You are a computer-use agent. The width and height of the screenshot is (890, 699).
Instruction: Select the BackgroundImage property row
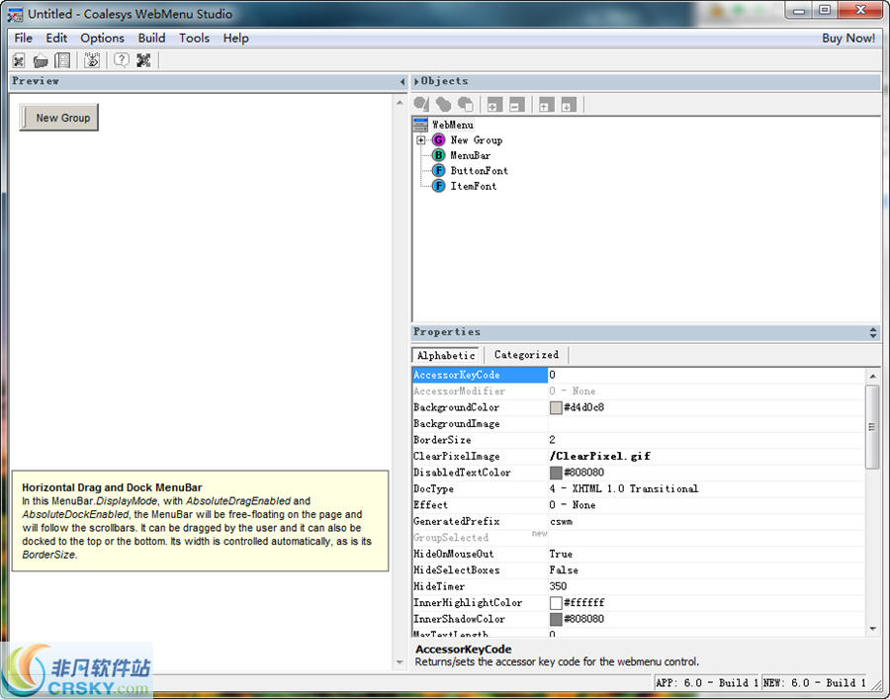click(x=638, y=424)
